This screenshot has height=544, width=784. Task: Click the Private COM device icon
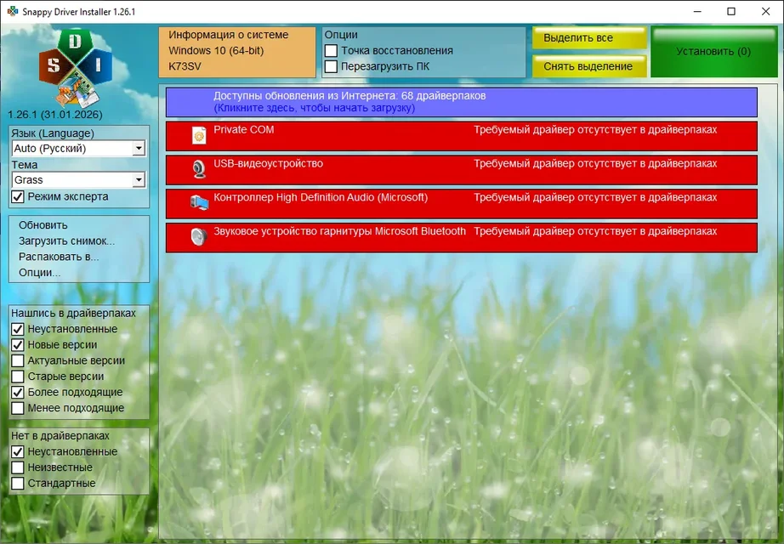click(x=199, y=135)
